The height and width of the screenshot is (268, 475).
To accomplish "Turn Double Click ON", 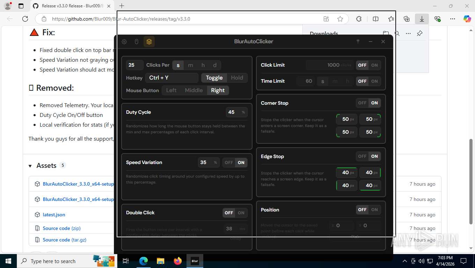I will point(241,213).
